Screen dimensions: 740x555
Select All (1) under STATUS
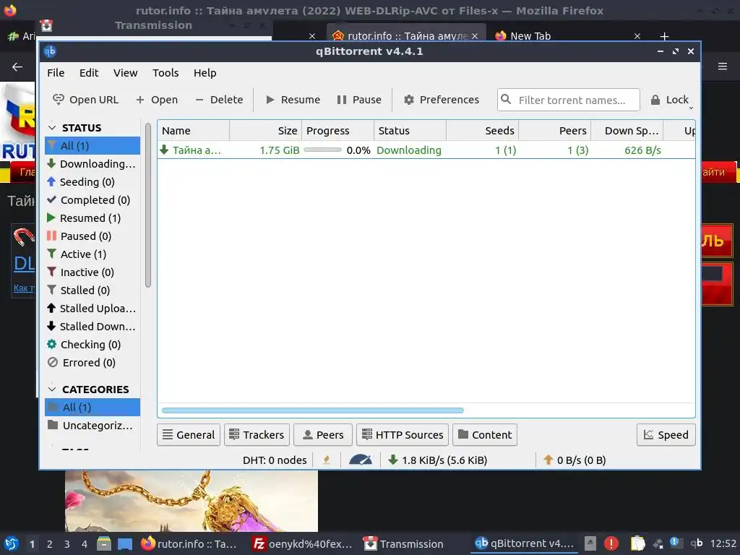92,145
